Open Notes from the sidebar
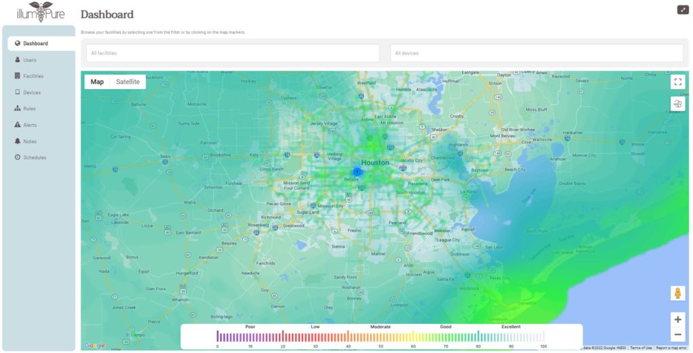This screenshot has height=353, width=693. (x=30, y=141)
